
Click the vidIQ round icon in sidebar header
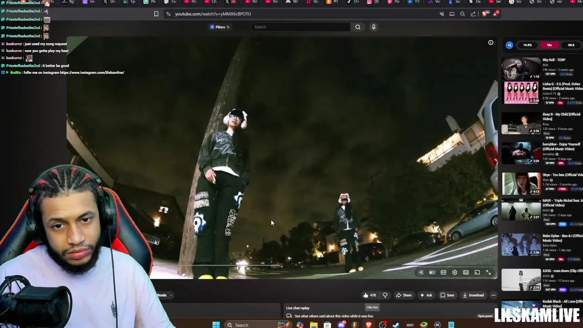[x=509, y=45]
